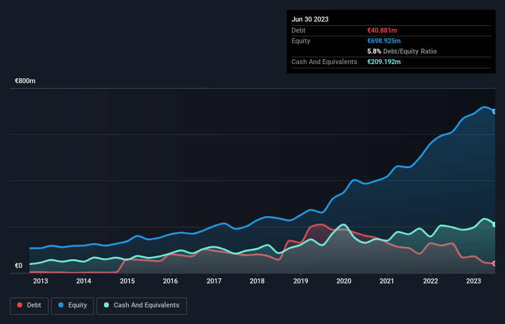This screenshot has height=324, width=505.
Task: Toggle Cash And Equivalents legend button
Action: [x=141, y=306]
